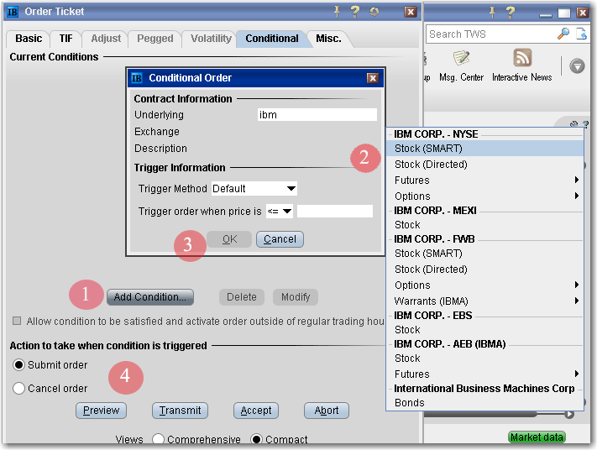Select Stock under IBM CORP. - EBS
The image size is (597, 450).
coord(484,330)
